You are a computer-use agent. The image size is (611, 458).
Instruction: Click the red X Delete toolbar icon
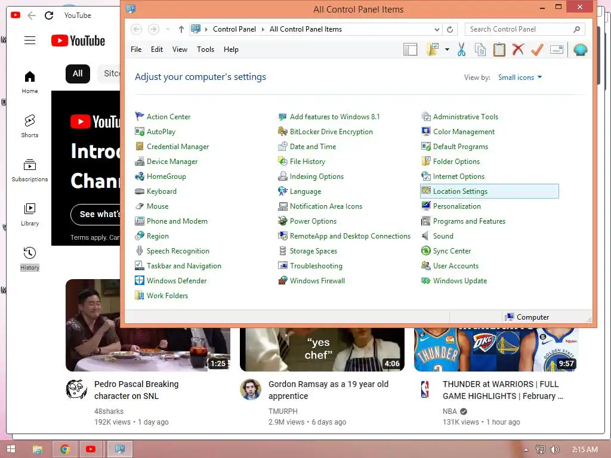[518, 49]
